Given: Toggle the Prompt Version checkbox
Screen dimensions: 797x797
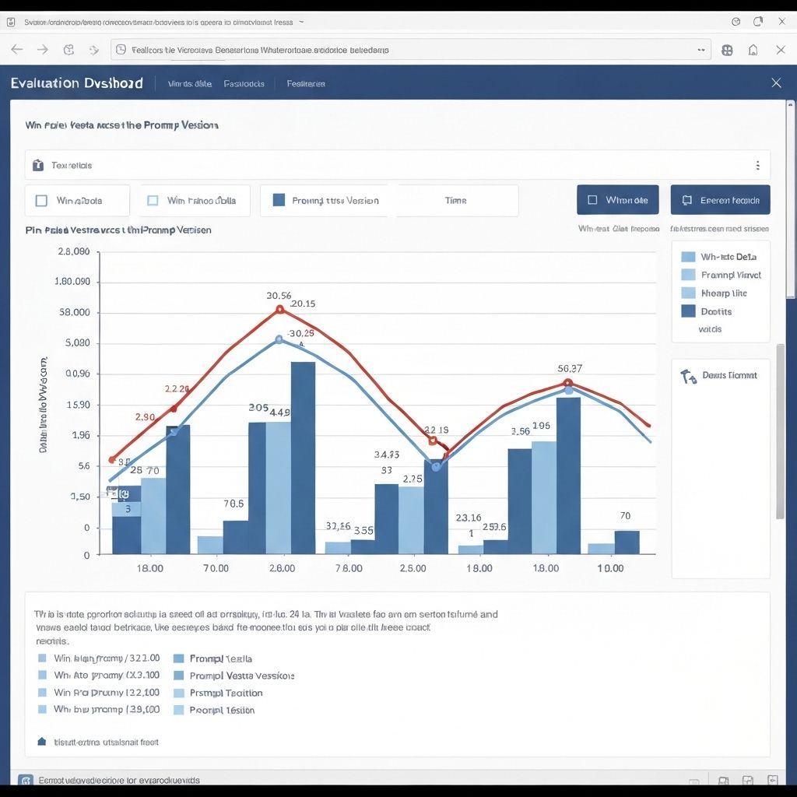Looking at the screenshot, I should [x=278, y=200].
